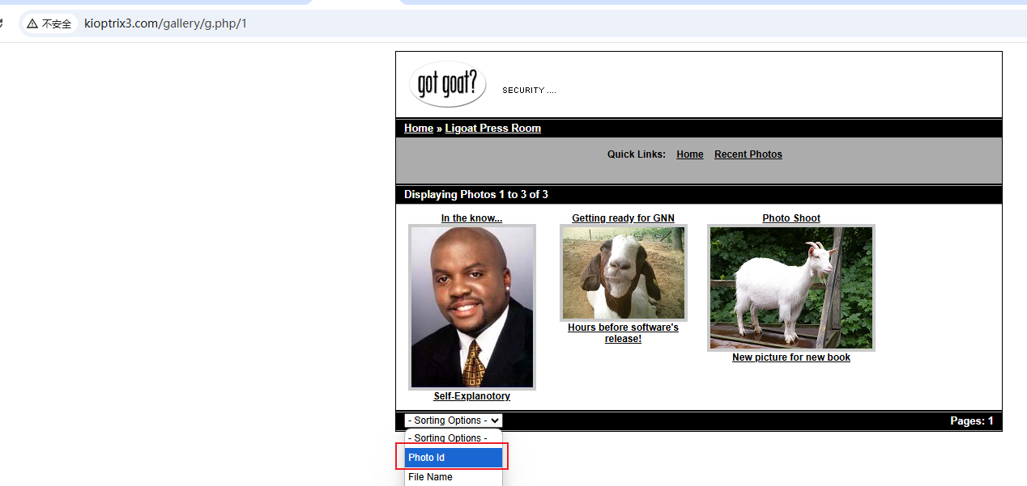Open the Recent Photos quick link
The height and width of the screenshot is (486, 1027).
(x=748, y=154)
